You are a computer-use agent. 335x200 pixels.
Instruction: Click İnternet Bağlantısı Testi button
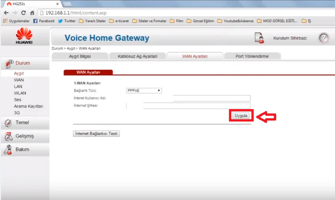(97, 133)
